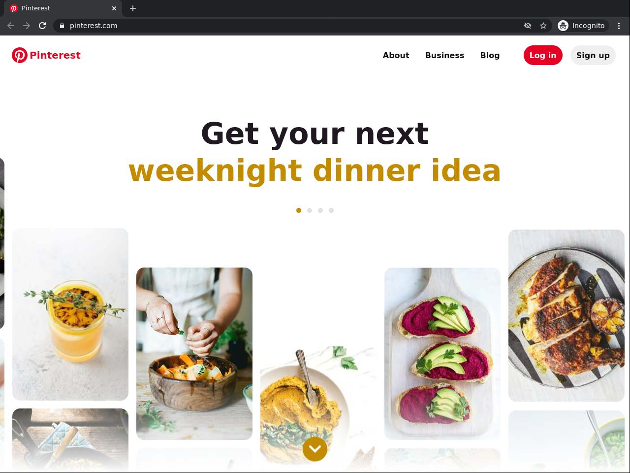Select the fourth carousel indicator dot
The image size is (630, 473).
pos(331,210)
